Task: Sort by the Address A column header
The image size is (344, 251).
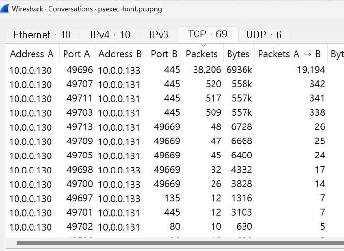Action: point(32,54)
